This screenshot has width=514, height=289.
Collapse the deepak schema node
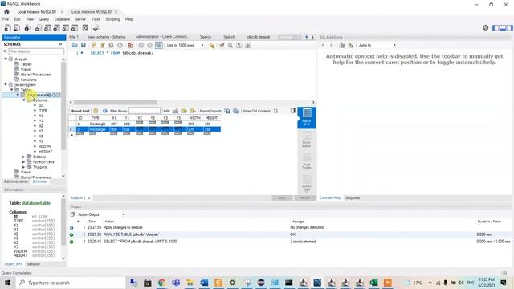coord(6,59)
